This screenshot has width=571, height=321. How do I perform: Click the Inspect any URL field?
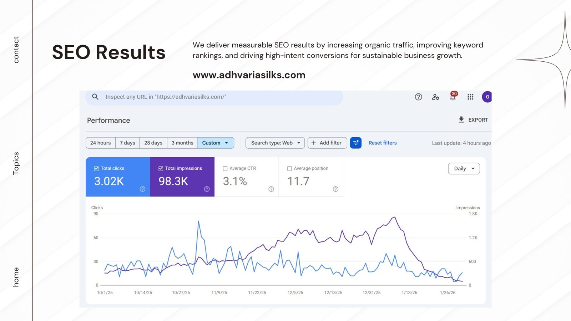coord(214,97)
